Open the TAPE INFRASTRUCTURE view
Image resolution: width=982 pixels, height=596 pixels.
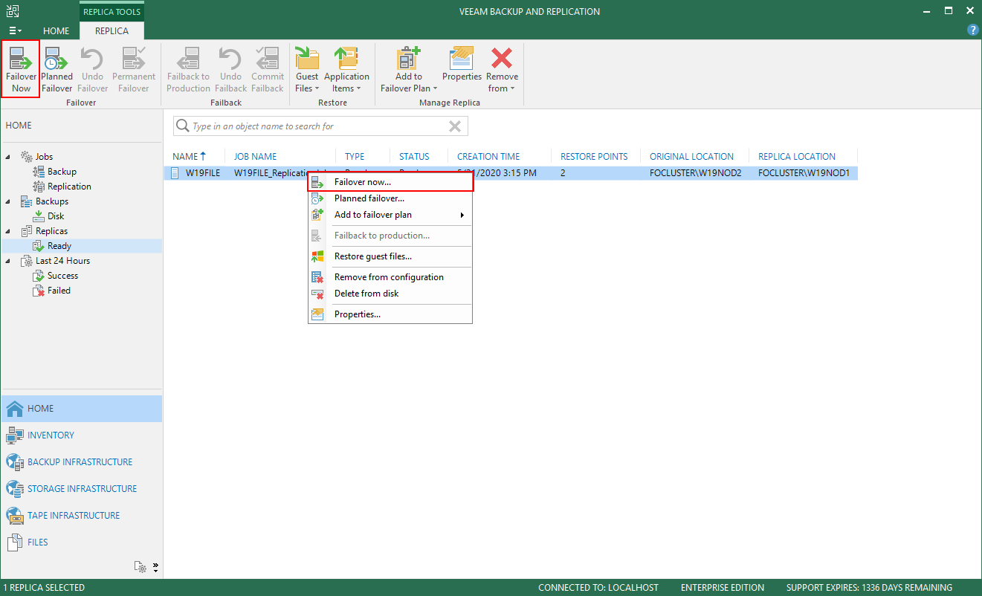pos(81,516)
